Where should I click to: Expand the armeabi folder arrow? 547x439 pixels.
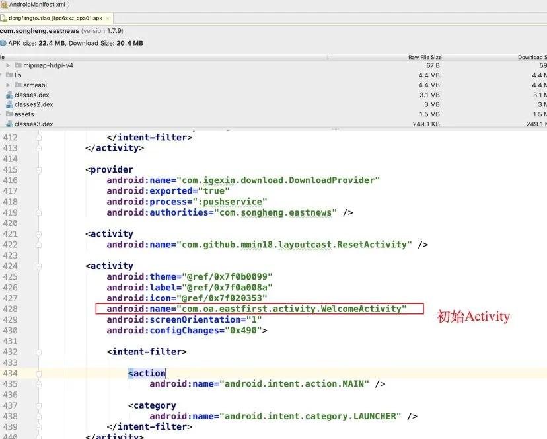click(8, 85)
